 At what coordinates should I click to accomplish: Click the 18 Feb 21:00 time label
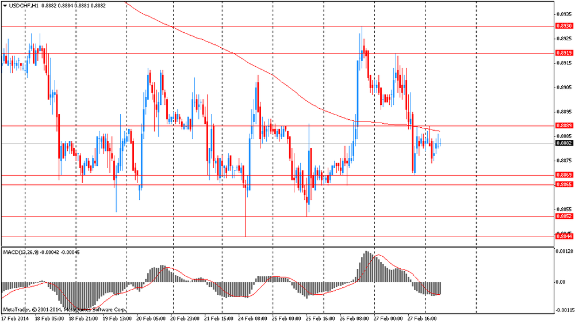pos(83,318)
